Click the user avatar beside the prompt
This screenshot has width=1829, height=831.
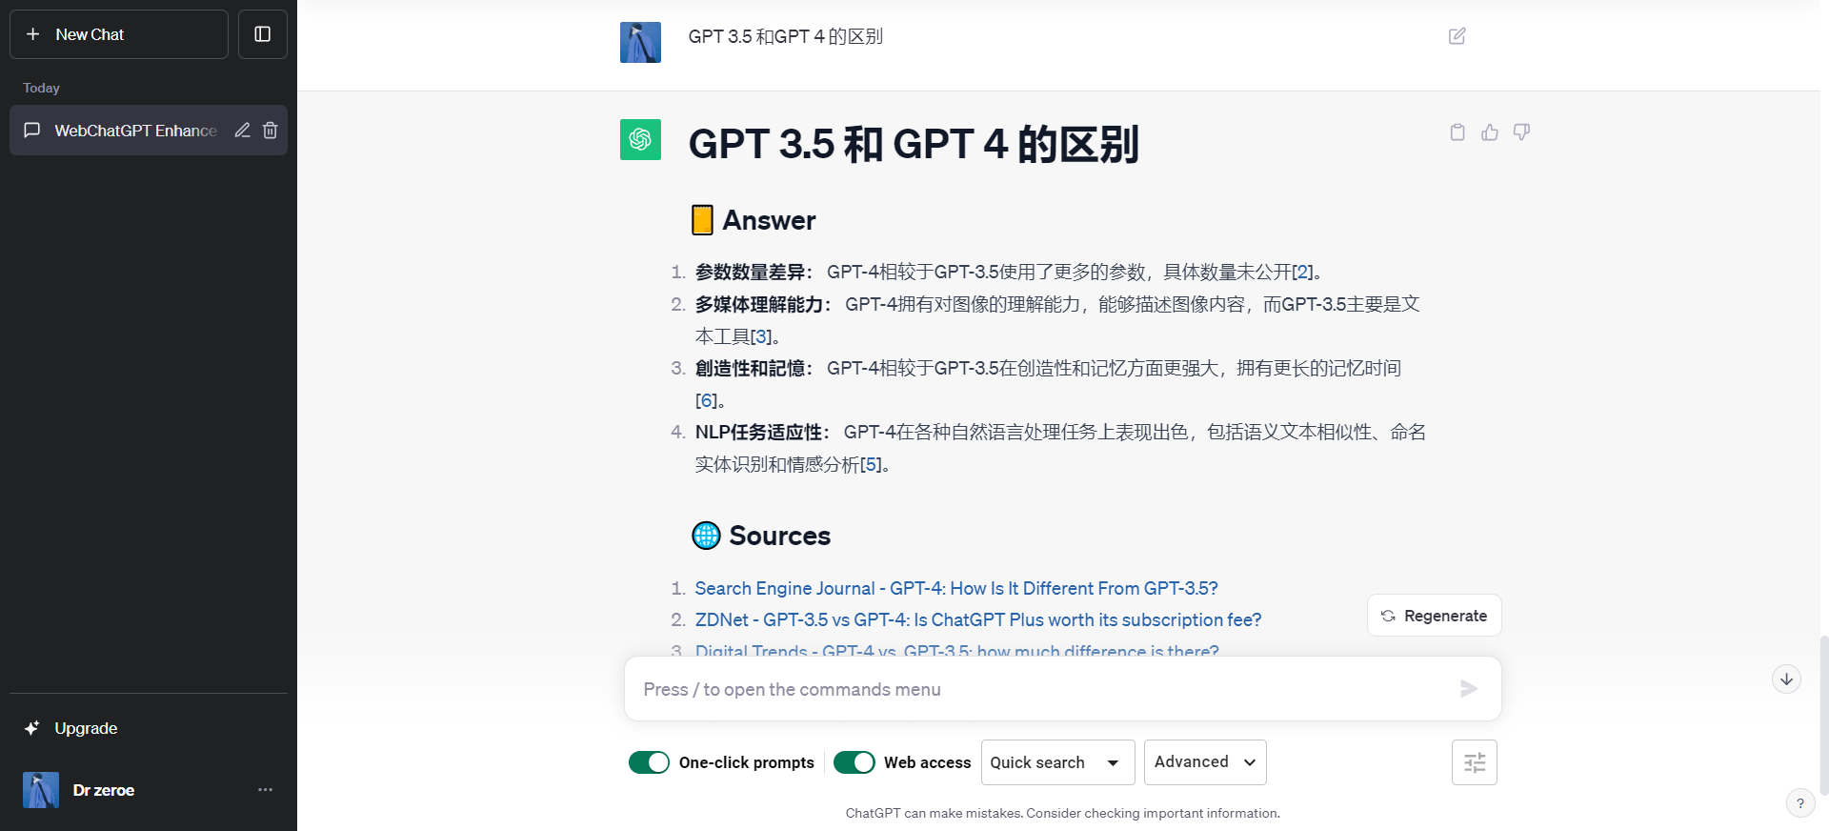(640, 43)
